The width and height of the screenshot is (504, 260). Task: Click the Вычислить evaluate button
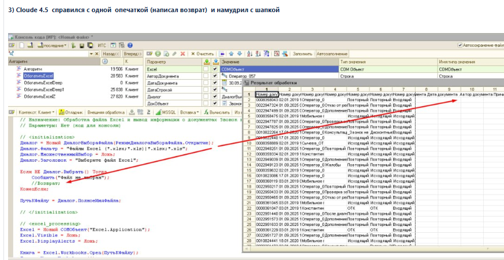click(217, 112)
